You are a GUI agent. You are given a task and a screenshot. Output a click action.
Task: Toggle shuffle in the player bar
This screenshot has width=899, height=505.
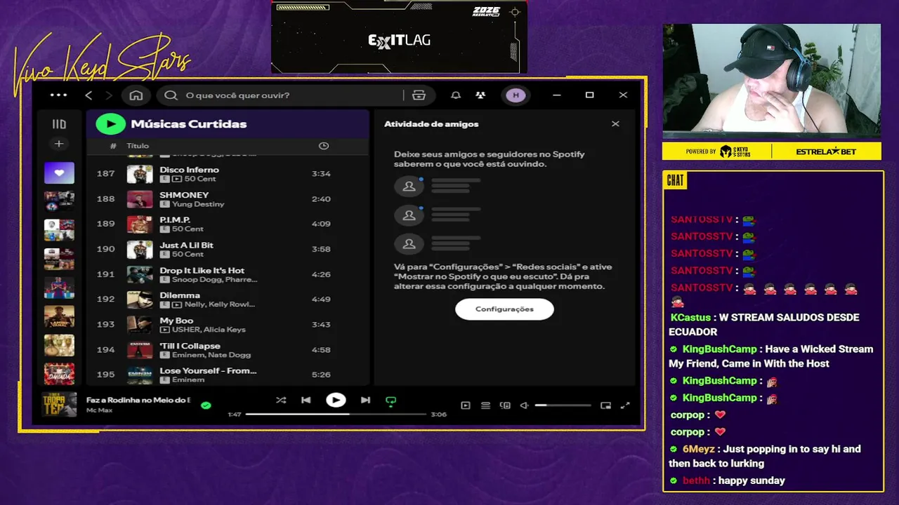[x=281, y=400]
